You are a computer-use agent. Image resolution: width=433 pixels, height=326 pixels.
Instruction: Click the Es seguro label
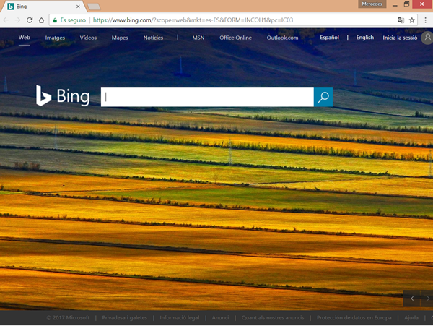(73, 20)
